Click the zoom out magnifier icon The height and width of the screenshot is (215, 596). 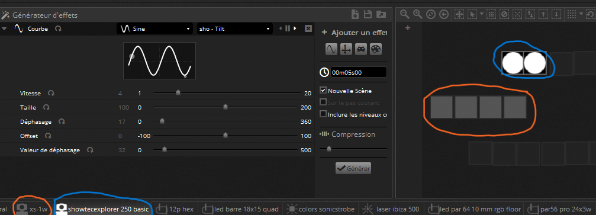point(405,14)
